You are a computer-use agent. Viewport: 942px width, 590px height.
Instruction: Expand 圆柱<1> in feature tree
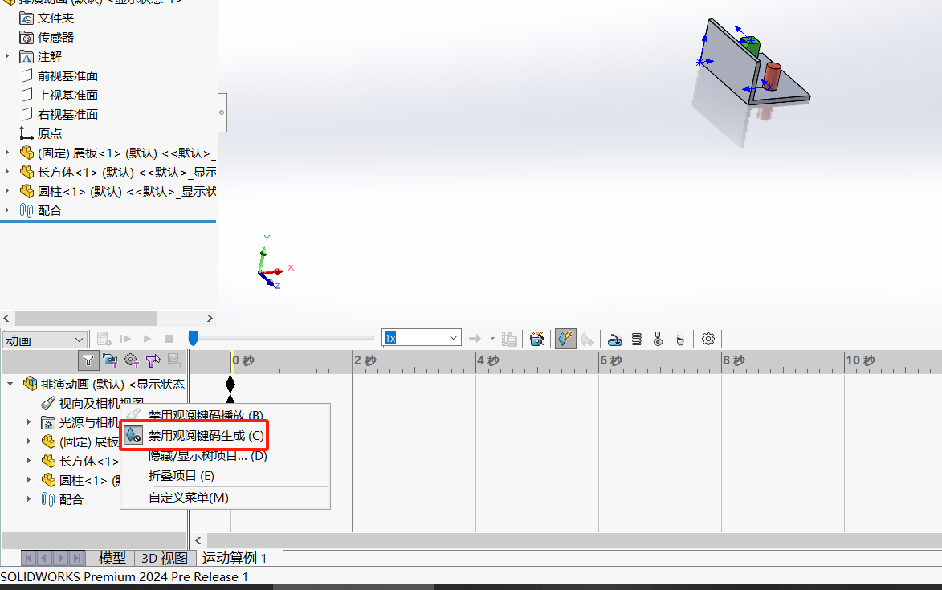tap(7, 192)
